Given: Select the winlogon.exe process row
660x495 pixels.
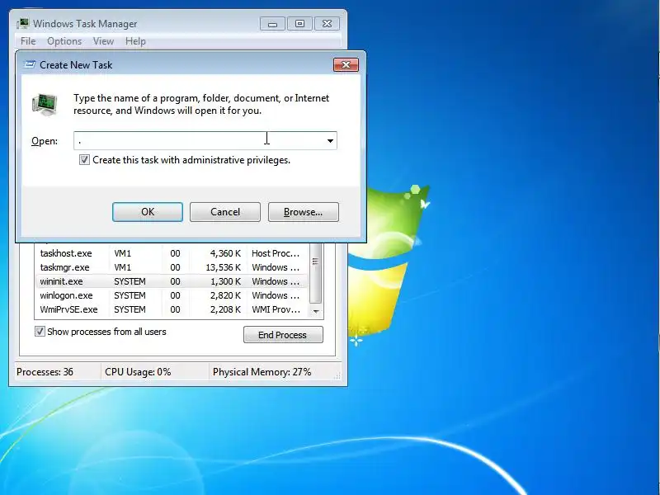Looking at the screenshot, I should 172,295.
